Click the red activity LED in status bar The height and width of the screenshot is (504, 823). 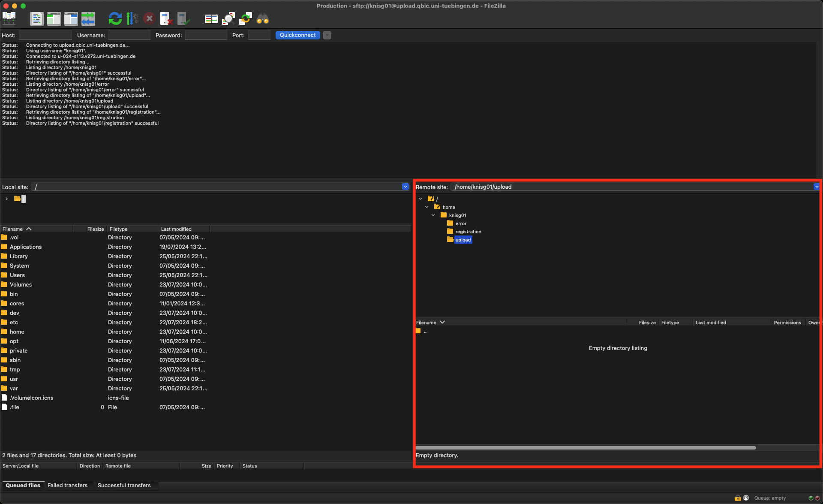pyautogui.click(x=817, y=498)
